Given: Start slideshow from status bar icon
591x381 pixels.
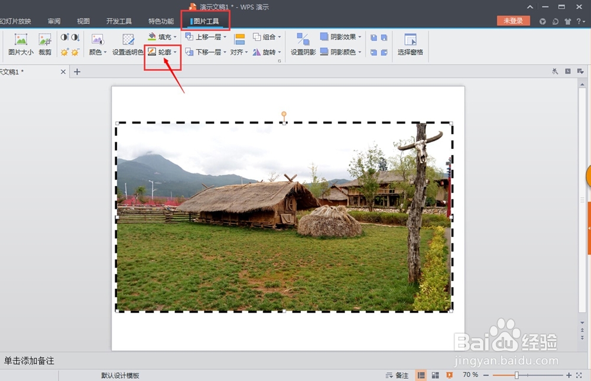Looking at the screenshot, I should click(449, 375).
